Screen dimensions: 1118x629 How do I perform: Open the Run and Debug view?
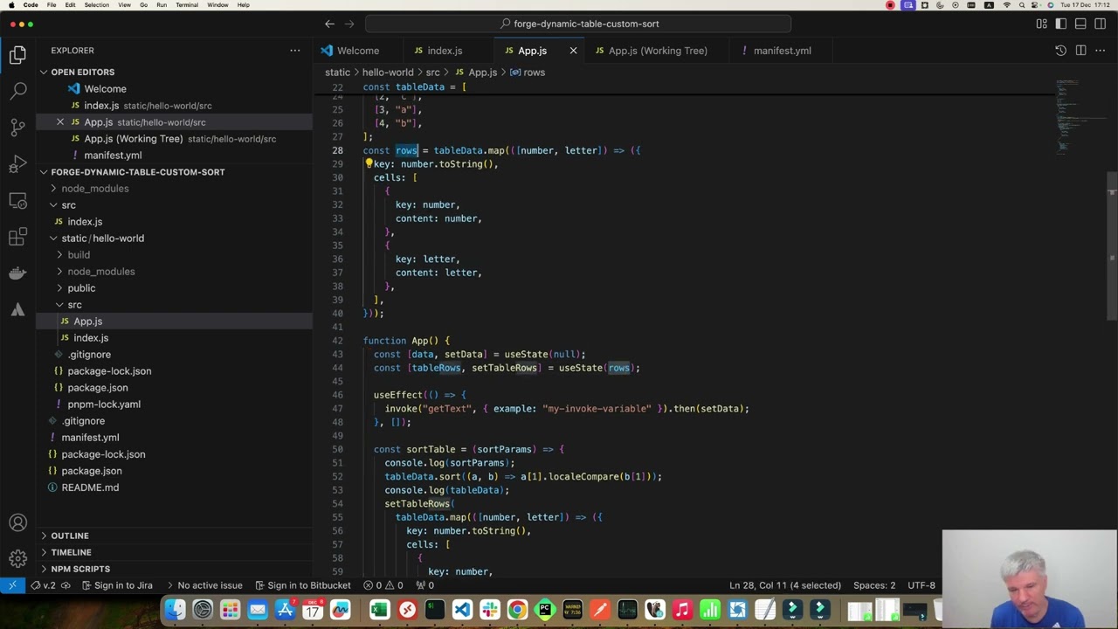coord(17,164)
